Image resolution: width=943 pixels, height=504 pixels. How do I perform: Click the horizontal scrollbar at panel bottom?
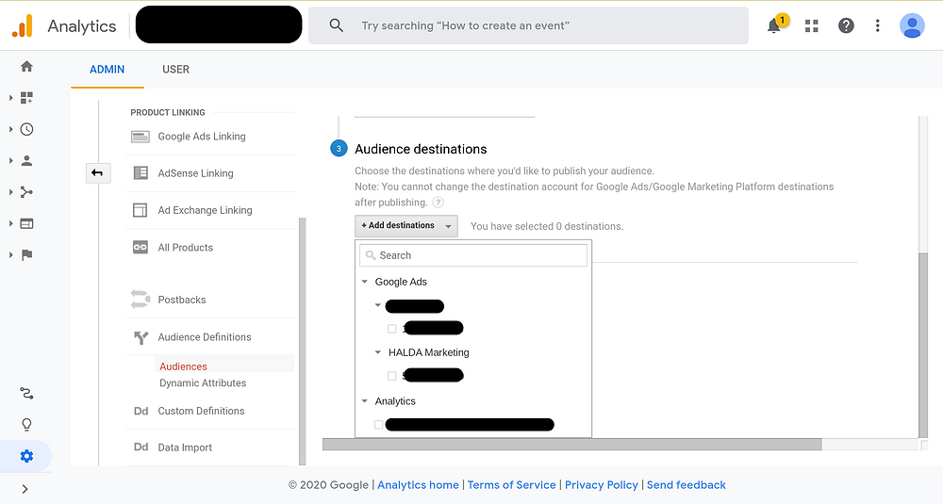pyautogui.click(x=572, y=445)
